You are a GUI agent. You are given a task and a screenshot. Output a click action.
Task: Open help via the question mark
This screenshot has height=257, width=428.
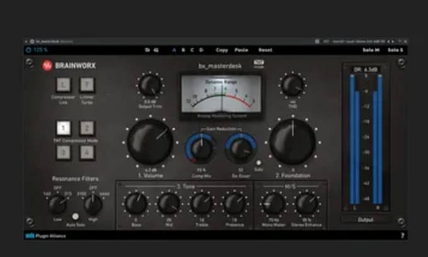pos(402,236)
